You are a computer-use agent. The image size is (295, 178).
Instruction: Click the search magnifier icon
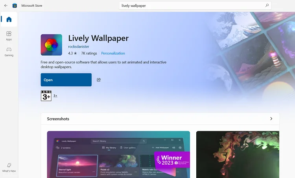[x=267, y=6]
